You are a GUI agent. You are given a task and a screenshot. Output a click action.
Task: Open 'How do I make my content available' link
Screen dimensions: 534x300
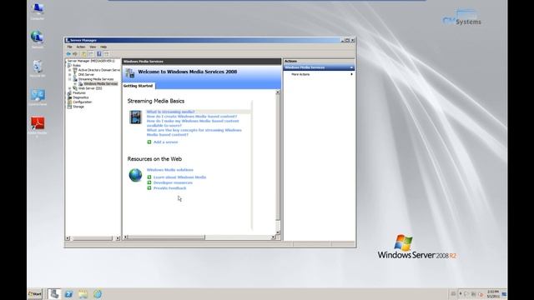coord(193,123)
